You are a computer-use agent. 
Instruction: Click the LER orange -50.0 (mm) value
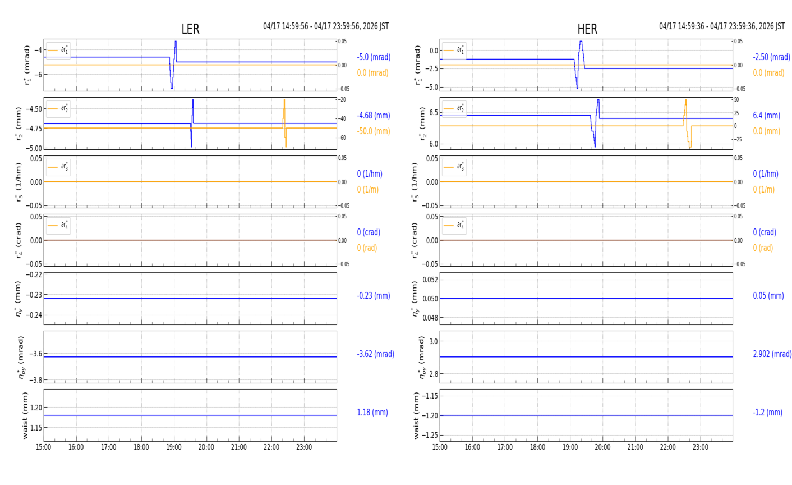point(373,131)
